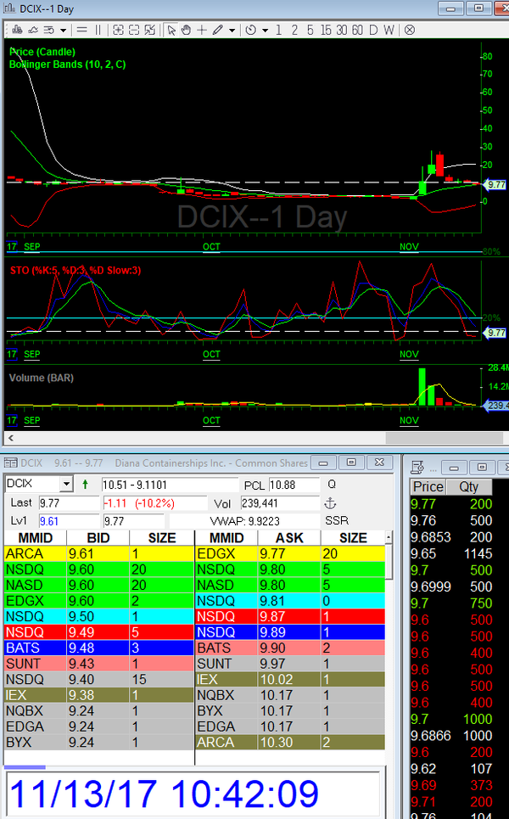Click the Volume (BAR) panel label

[42, 378]
